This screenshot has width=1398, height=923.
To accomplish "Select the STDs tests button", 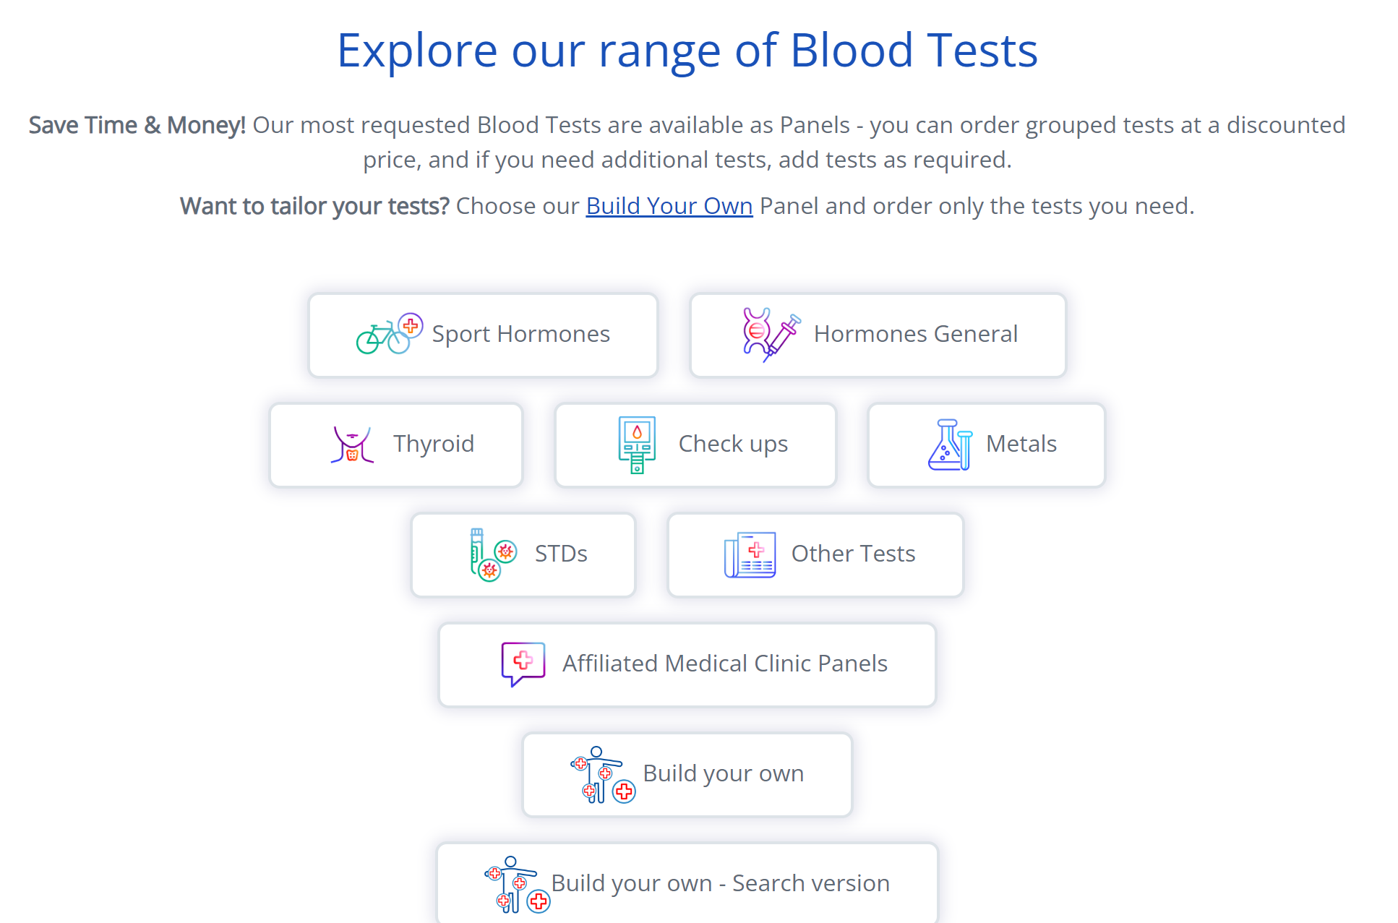I will [523, 554].
